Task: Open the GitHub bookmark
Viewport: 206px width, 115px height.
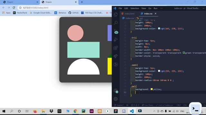Action: click(73, 13)
